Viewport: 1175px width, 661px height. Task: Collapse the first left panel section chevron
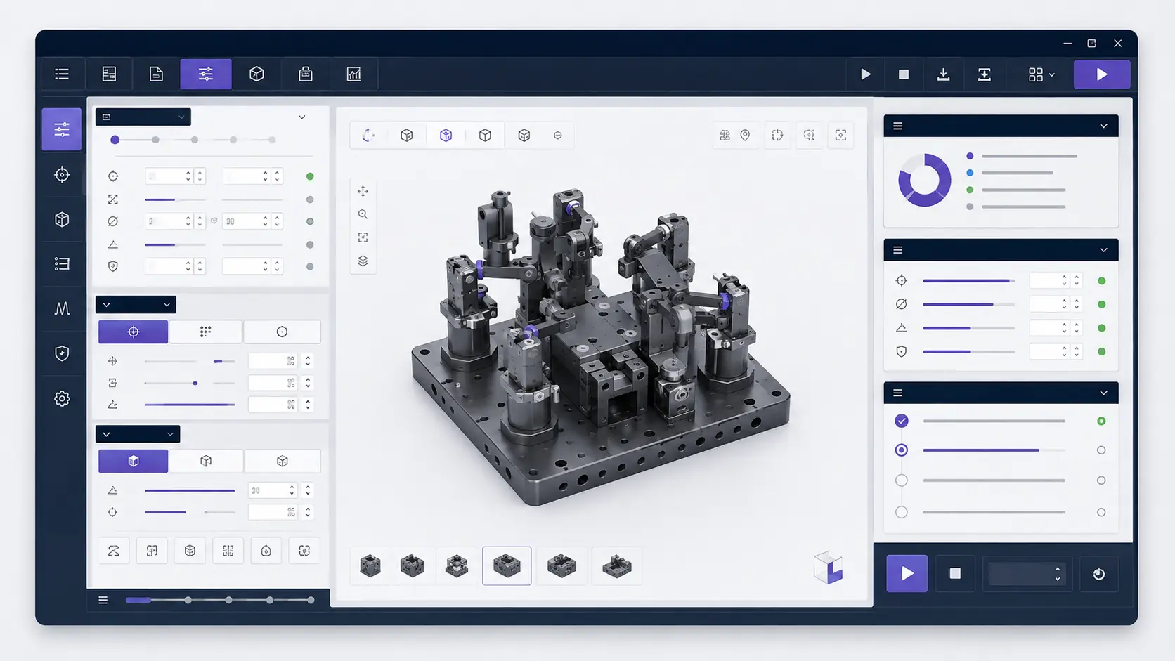301,117
